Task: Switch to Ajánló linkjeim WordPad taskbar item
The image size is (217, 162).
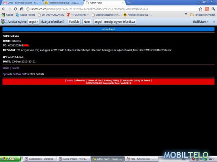Action: point(74,159)
